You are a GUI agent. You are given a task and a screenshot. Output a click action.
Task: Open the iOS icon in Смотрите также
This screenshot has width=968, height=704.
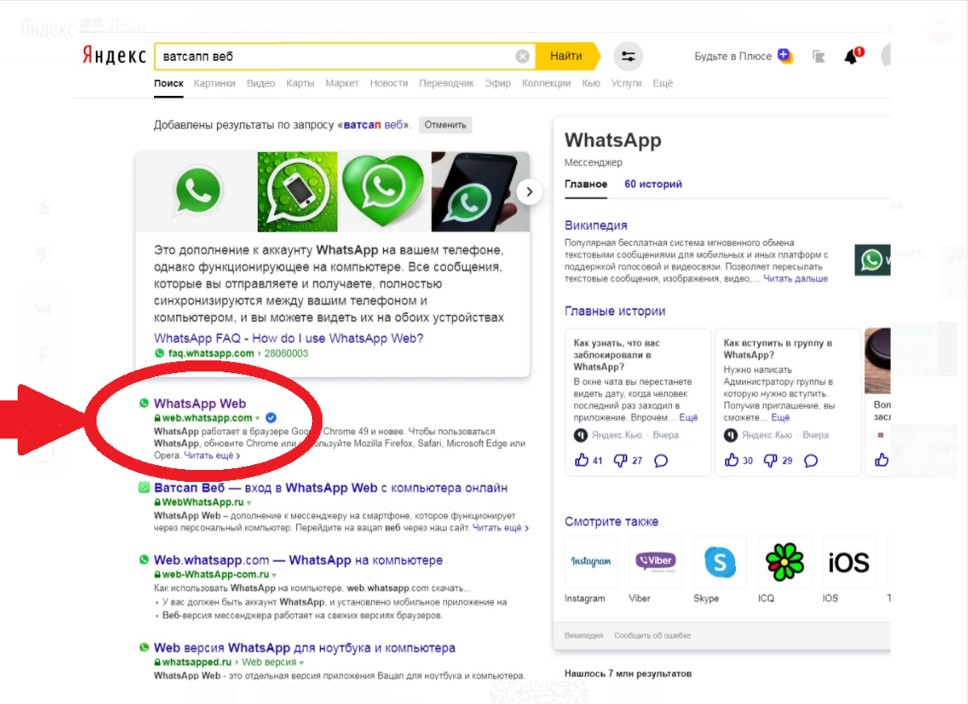[x=849, y=562]
